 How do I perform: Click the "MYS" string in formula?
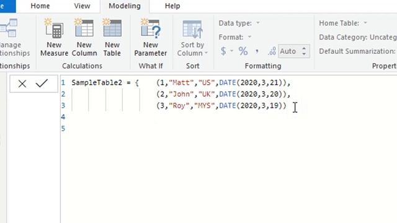[x=204, y=105]
